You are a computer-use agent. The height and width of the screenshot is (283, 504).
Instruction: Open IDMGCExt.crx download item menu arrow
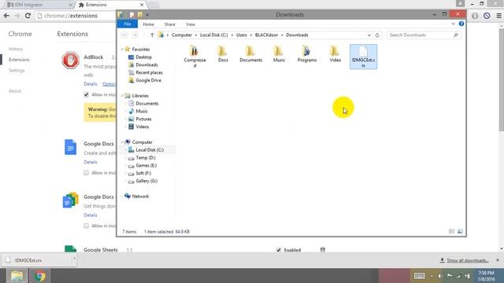[74, 259]
